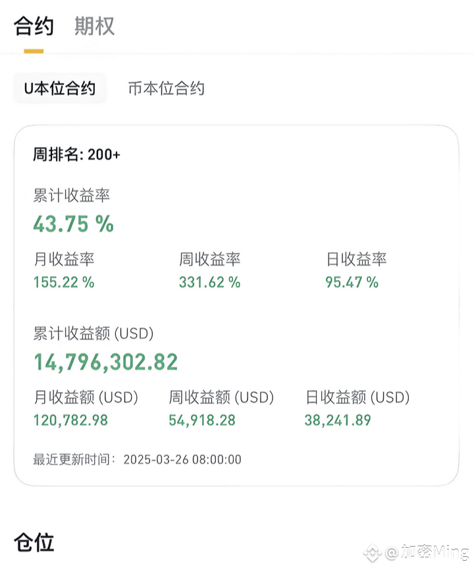Viewport: 474px width, 570px height.
Task: Click the yellow underline indicator under 合约
Action: tap(34, 51)
